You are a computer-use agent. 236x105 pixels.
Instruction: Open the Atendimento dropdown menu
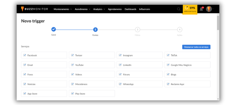tap(82, 9)
